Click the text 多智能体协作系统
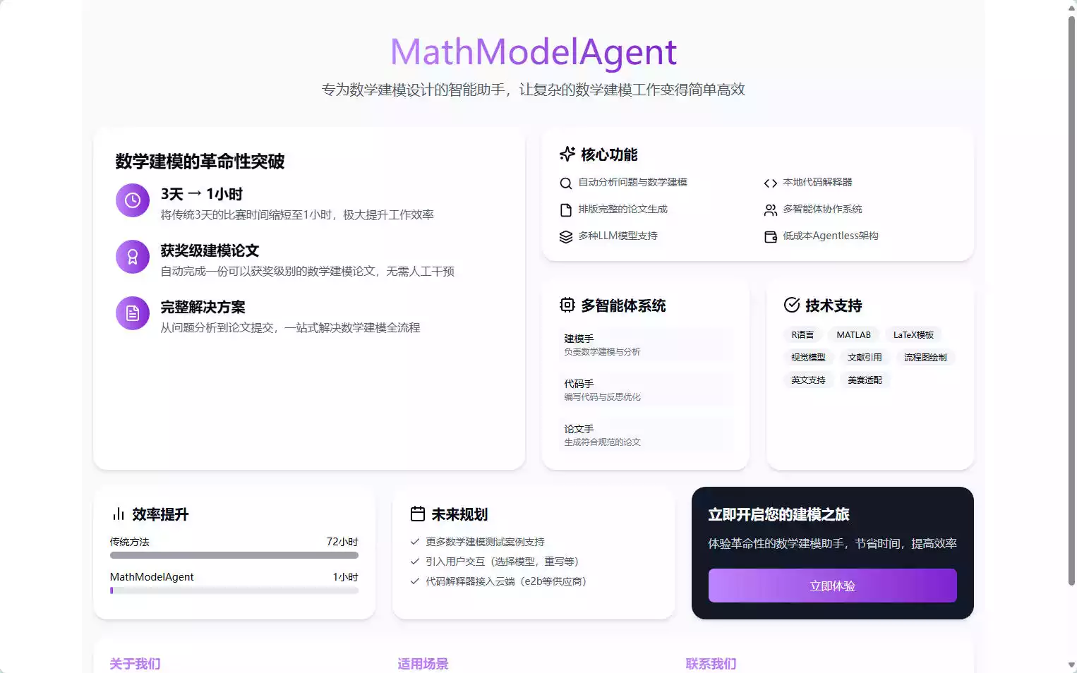The height and width of the screenshot is (673, 1077). pyautogui.click(x=822, y=209)
